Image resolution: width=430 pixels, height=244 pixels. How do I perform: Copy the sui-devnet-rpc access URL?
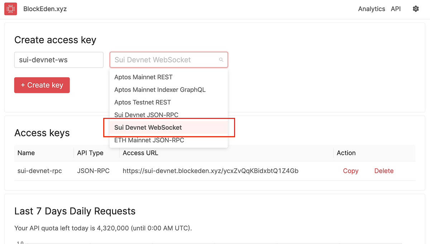coord(350,171)
